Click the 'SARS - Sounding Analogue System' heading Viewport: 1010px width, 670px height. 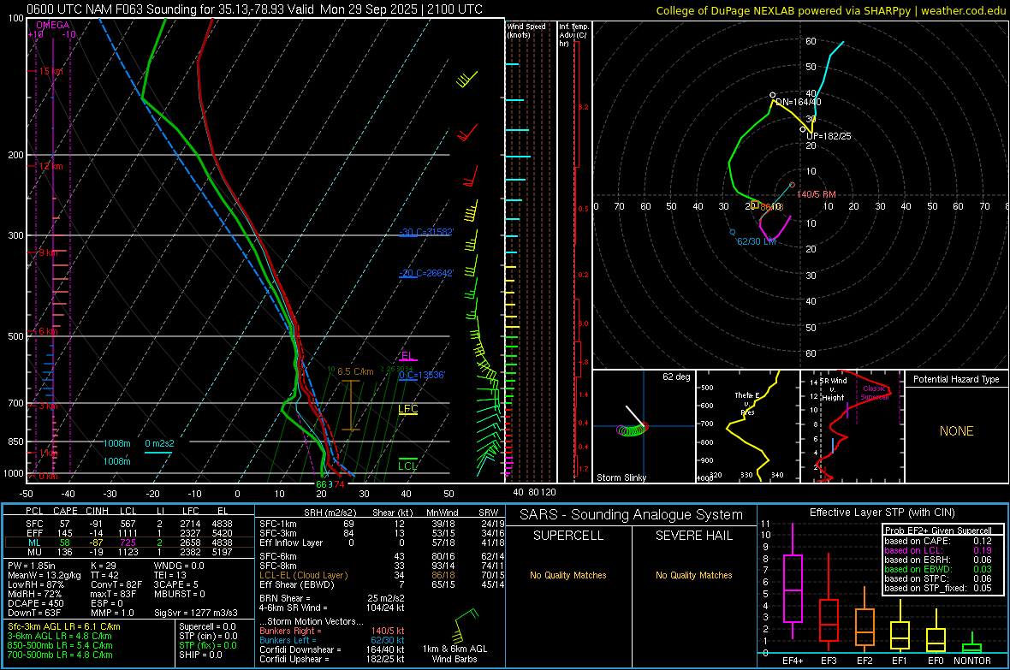[x=631, y=515]
